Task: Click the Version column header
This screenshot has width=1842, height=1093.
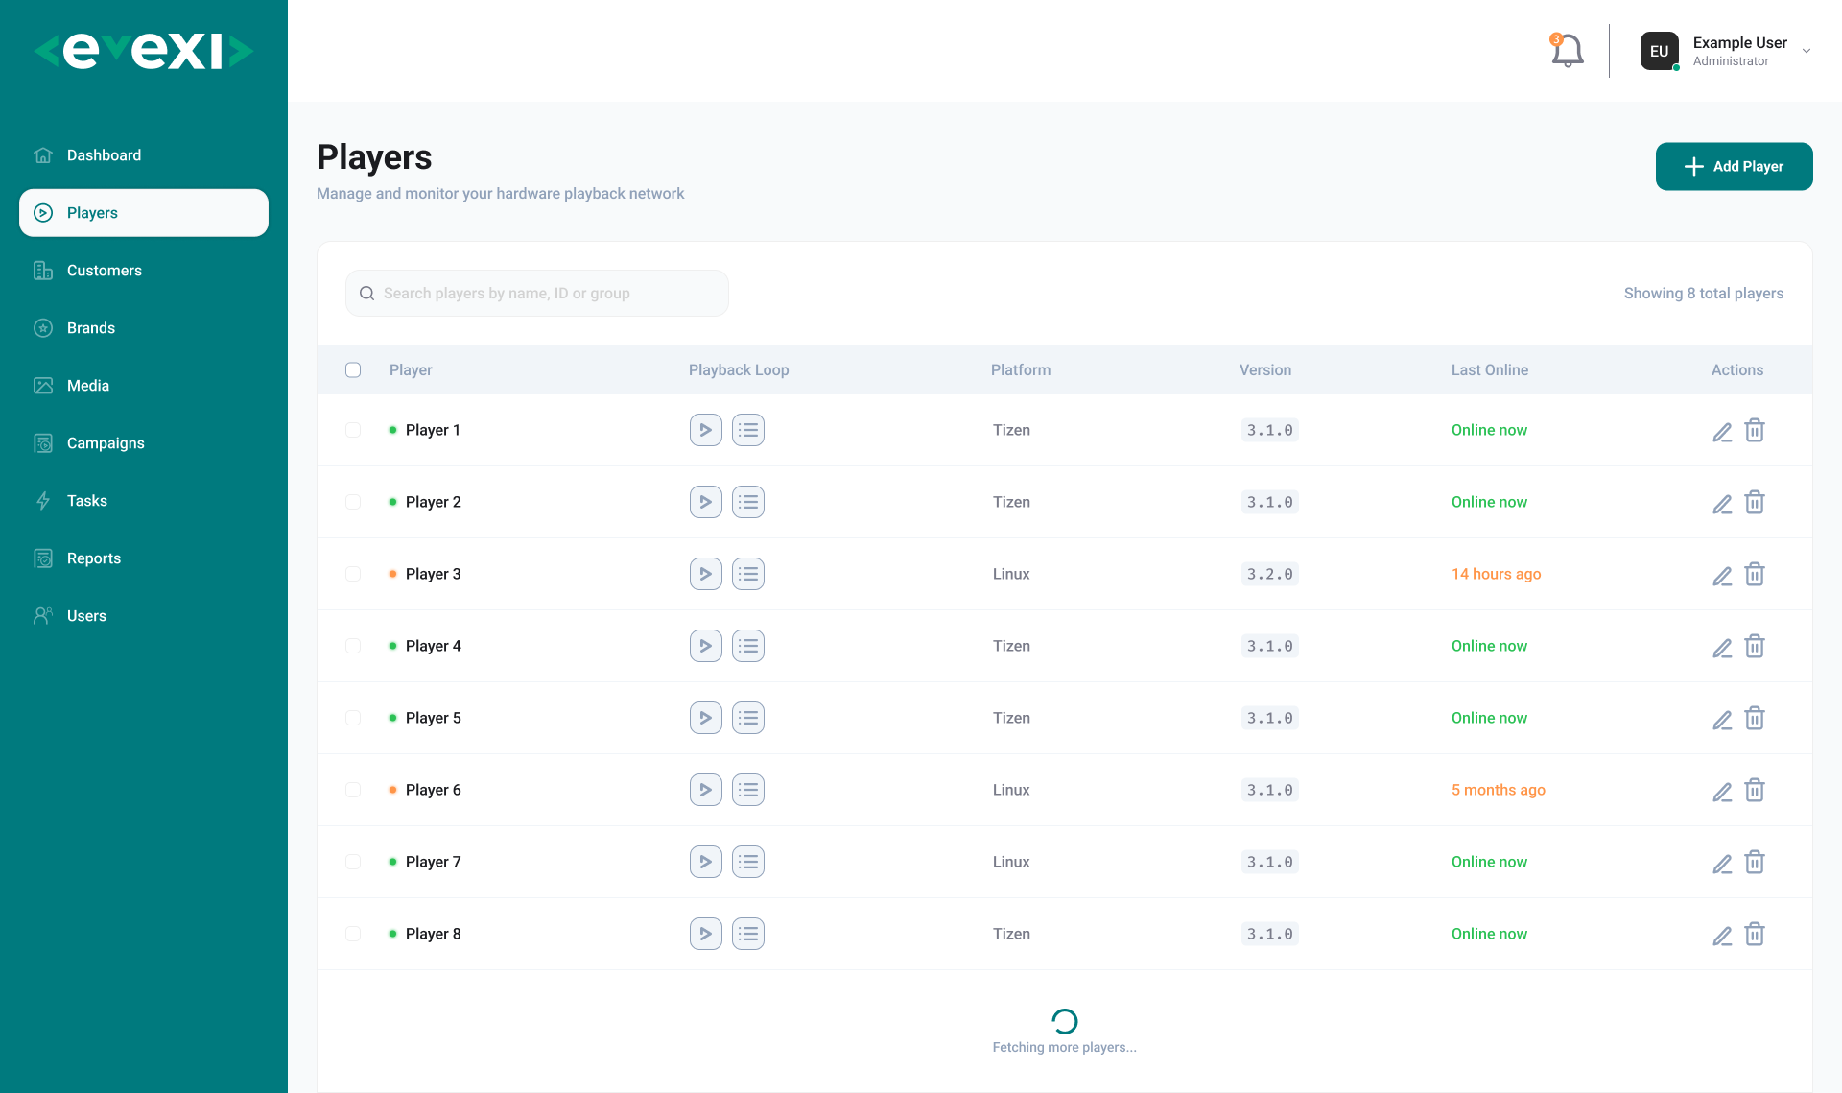Action: [1265, 370]
